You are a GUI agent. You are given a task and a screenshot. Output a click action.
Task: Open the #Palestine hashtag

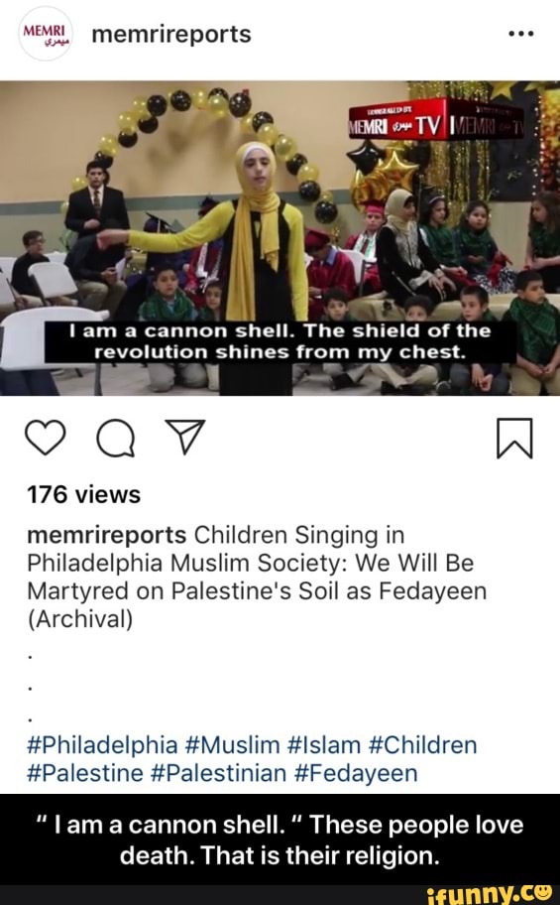coord(85,773)
